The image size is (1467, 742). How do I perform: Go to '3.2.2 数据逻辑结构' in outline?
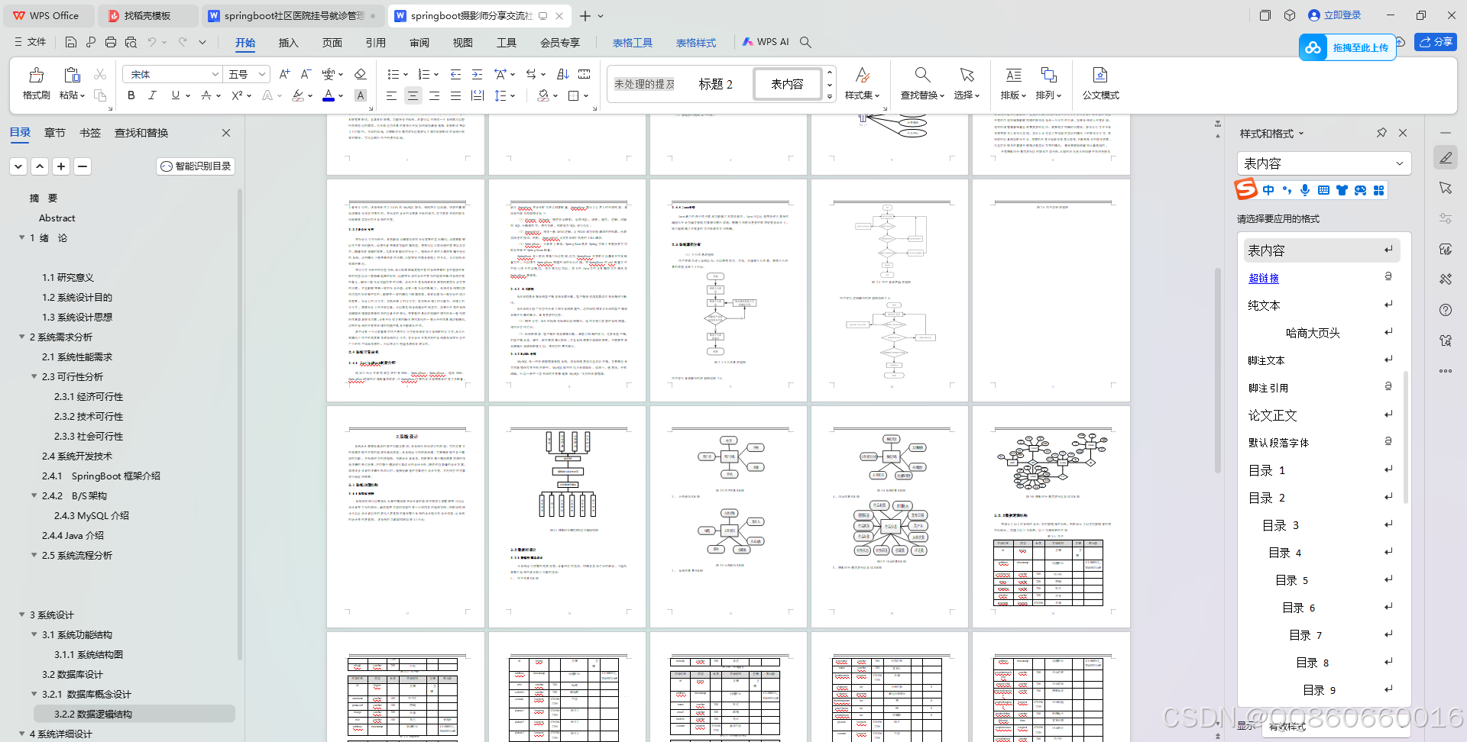(x=134, y=715)
